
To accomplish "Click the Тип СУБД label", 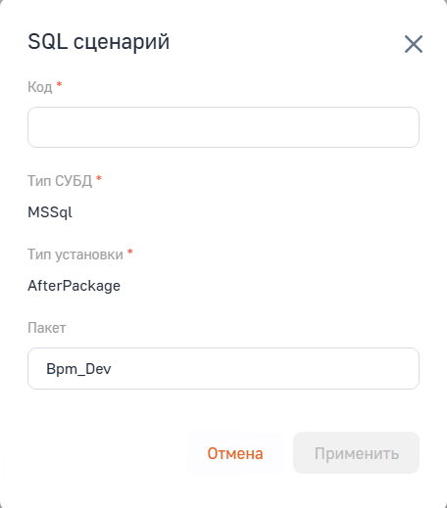I will coord(60,181).
